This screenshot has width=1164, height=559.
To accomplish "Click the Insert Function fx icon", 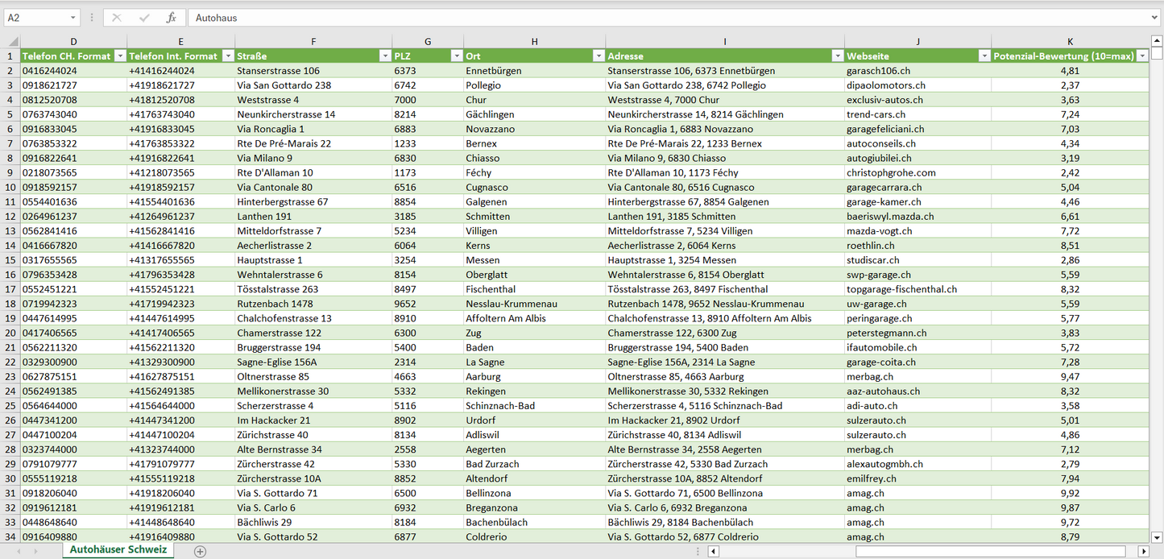I will 171,18.
